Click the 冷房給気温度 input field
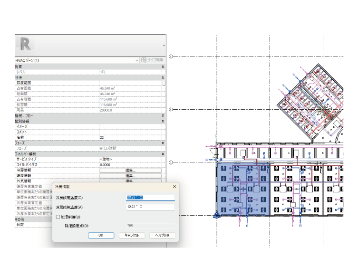 pos(150,207)
